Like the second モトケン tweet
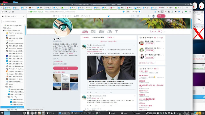Viewport: 205px width, 115px height. [x=103, y=105]
